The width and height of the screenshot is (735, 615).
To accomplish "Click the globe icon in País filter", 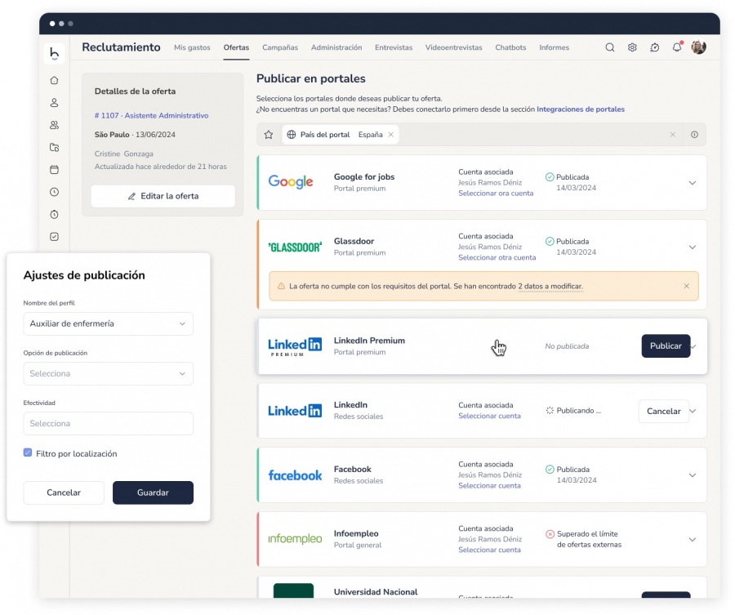I will [291, 135].
